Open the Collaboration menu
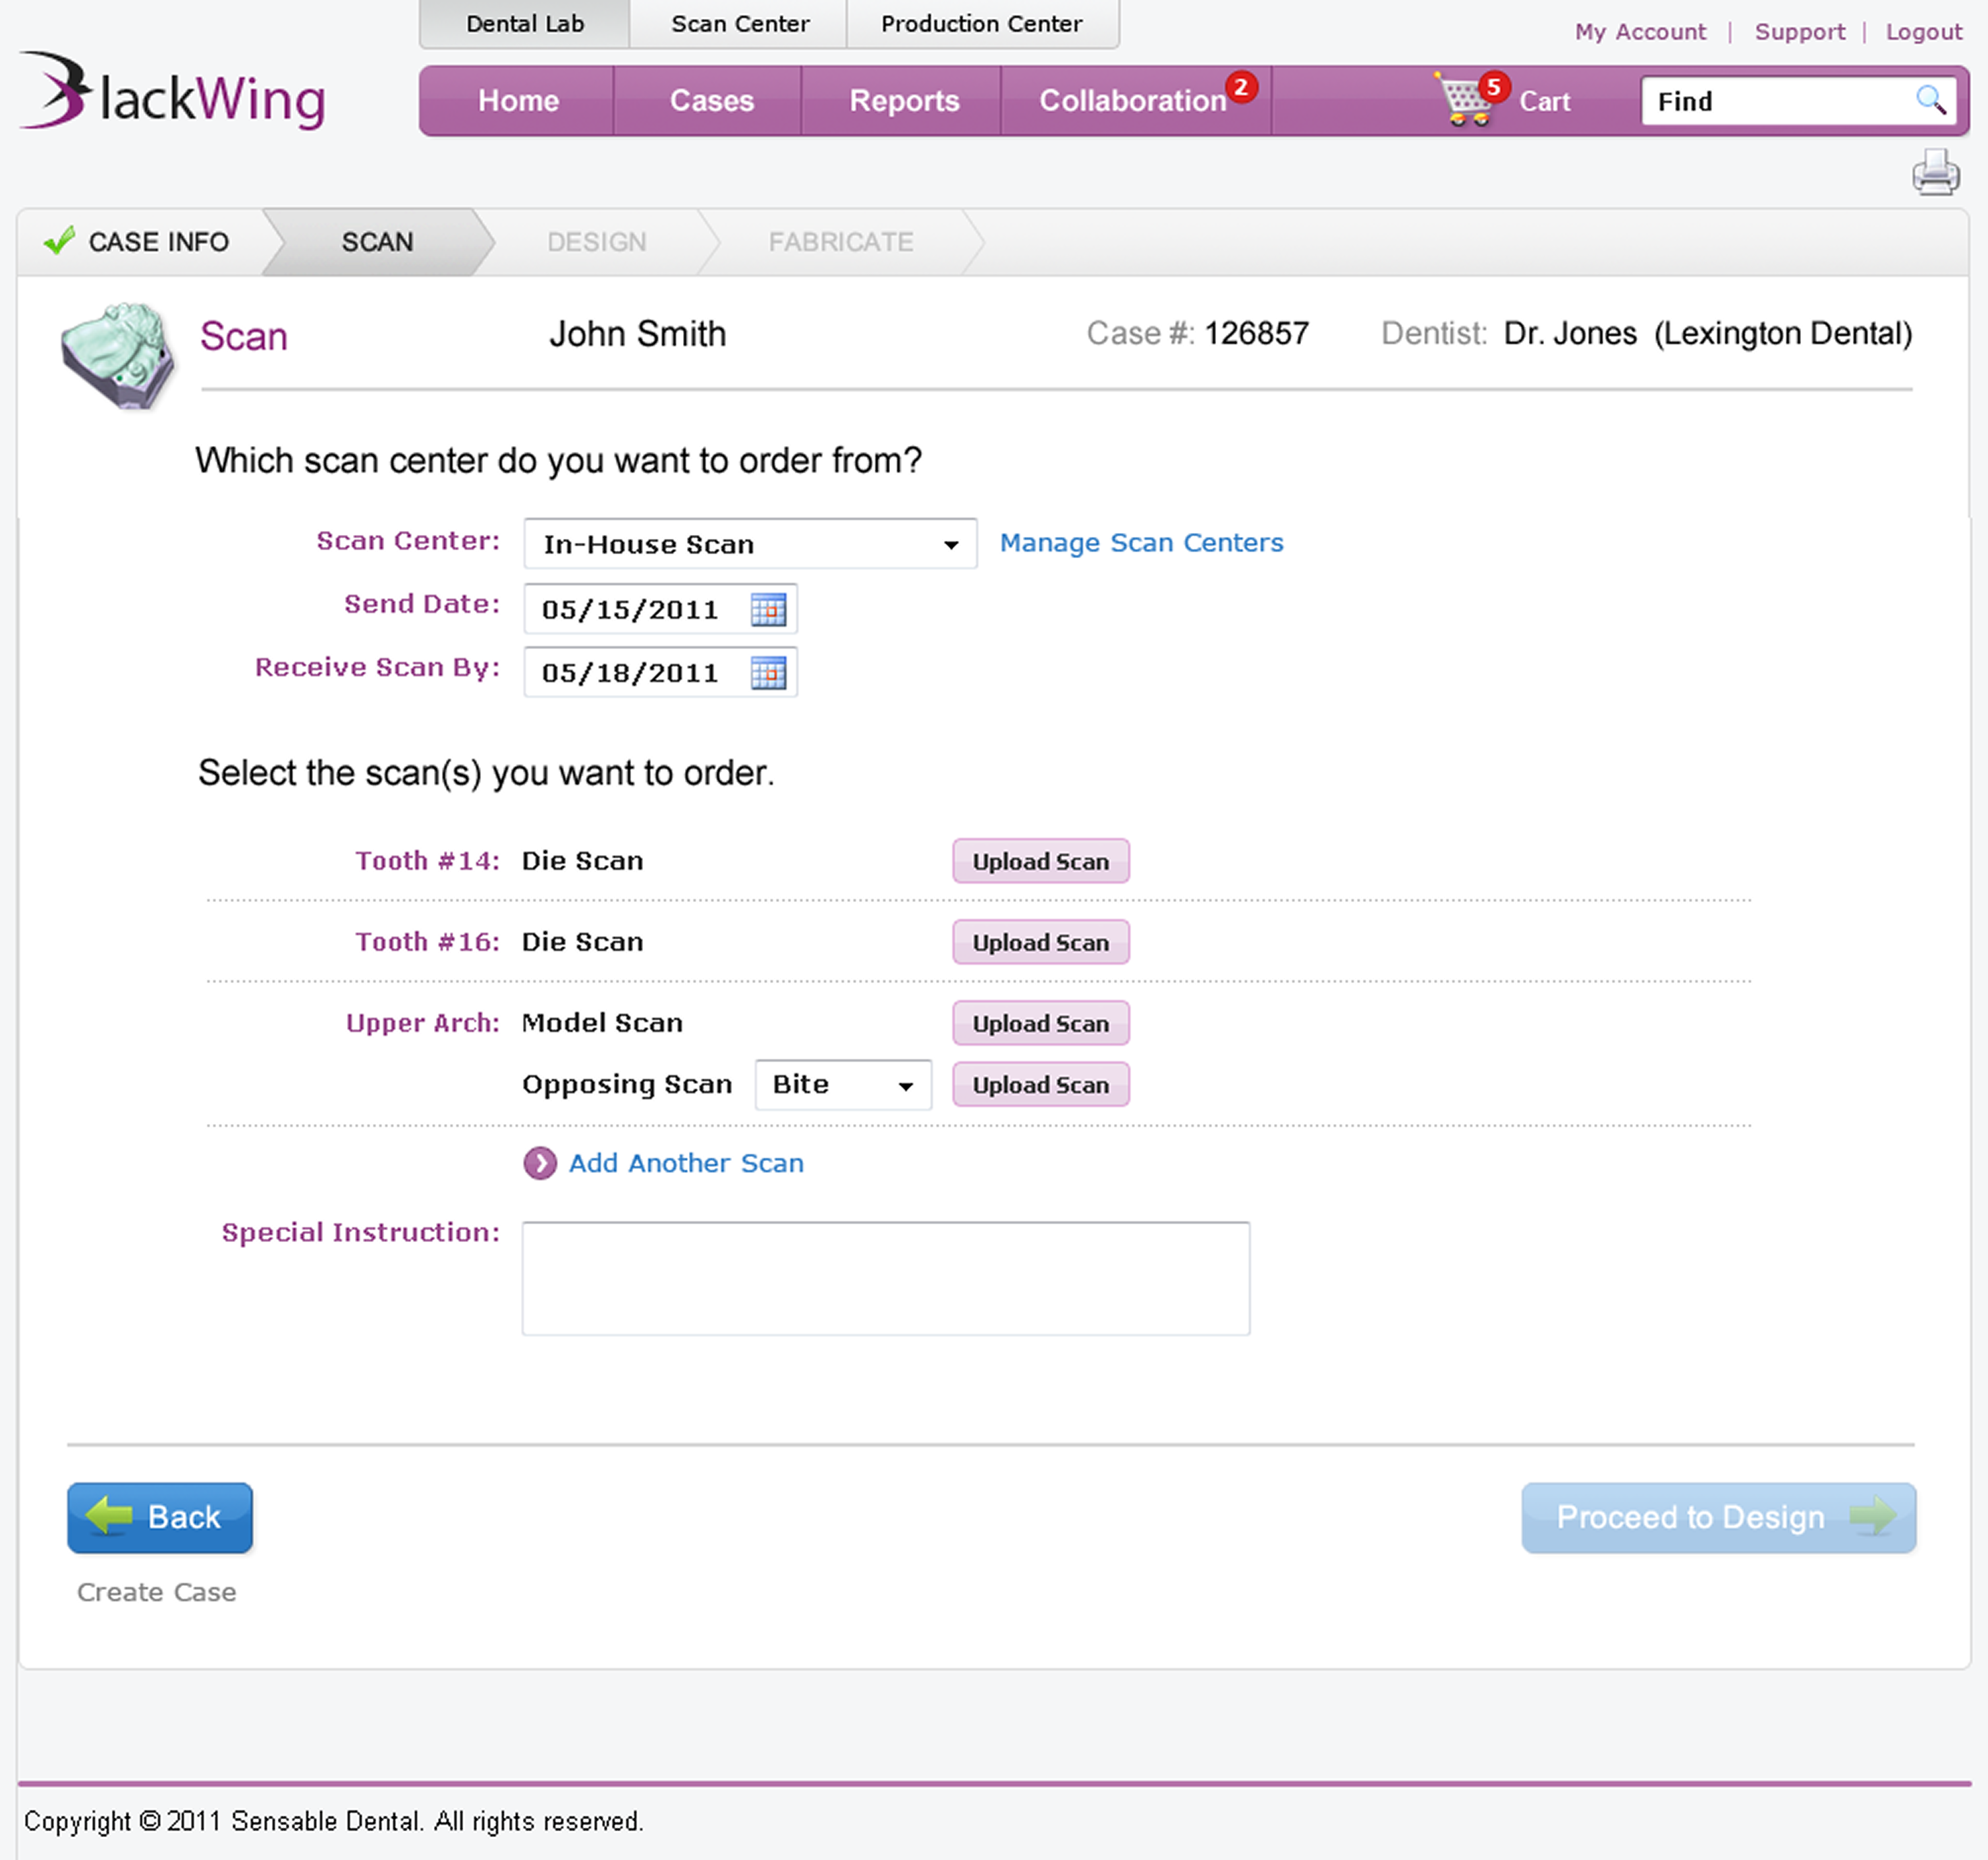Viewport: 1988px width, 1860px height. pos(1132,101)
